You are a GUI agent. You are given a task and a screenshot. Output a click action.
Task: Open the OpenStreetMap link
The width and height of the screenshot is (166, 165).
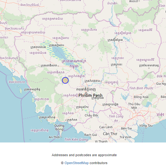tap(76, 163)
